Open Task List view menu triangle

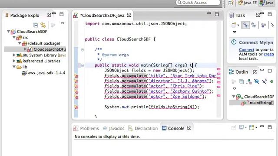coord(235,32)
